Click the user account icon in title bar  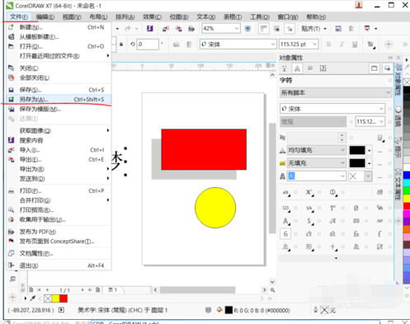tap(359, 5)
